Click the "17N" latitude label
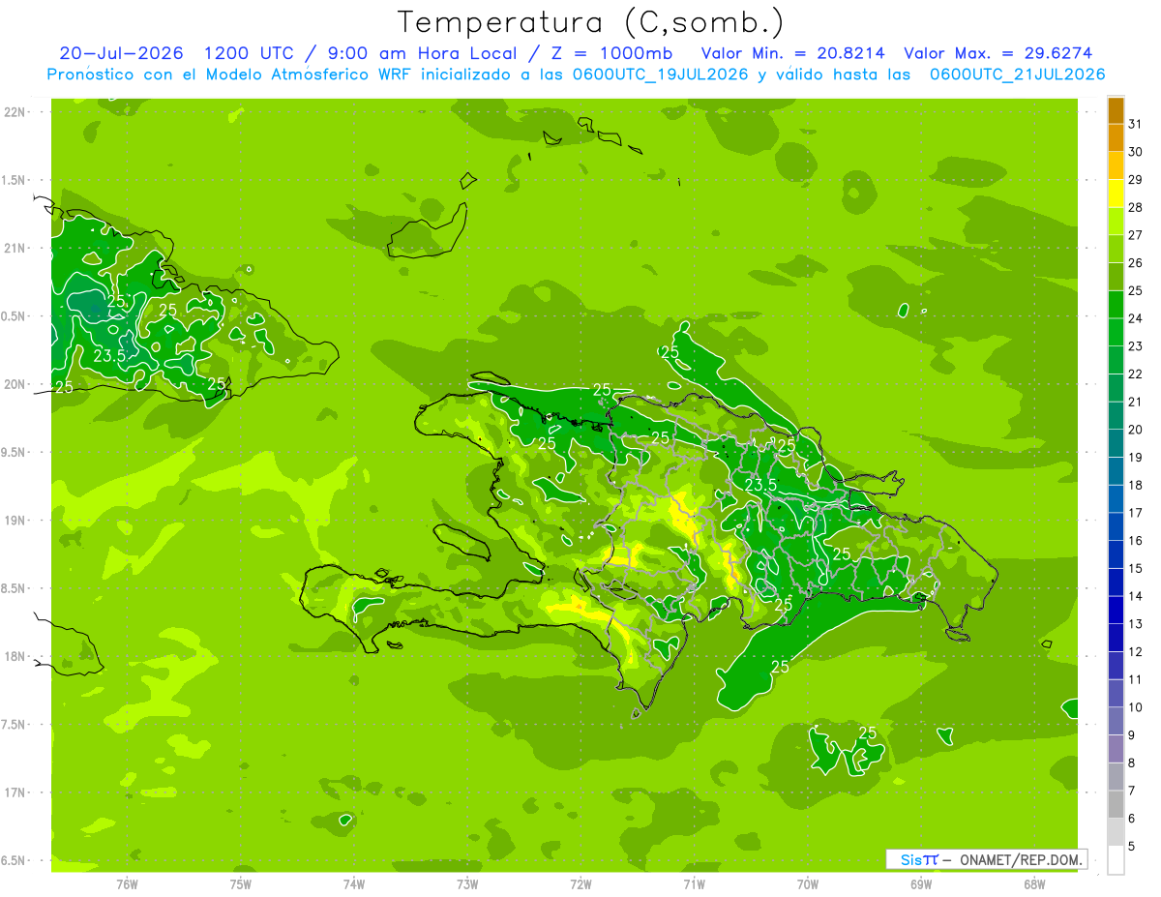The image size is (1161, 897). tap(16, 792)
